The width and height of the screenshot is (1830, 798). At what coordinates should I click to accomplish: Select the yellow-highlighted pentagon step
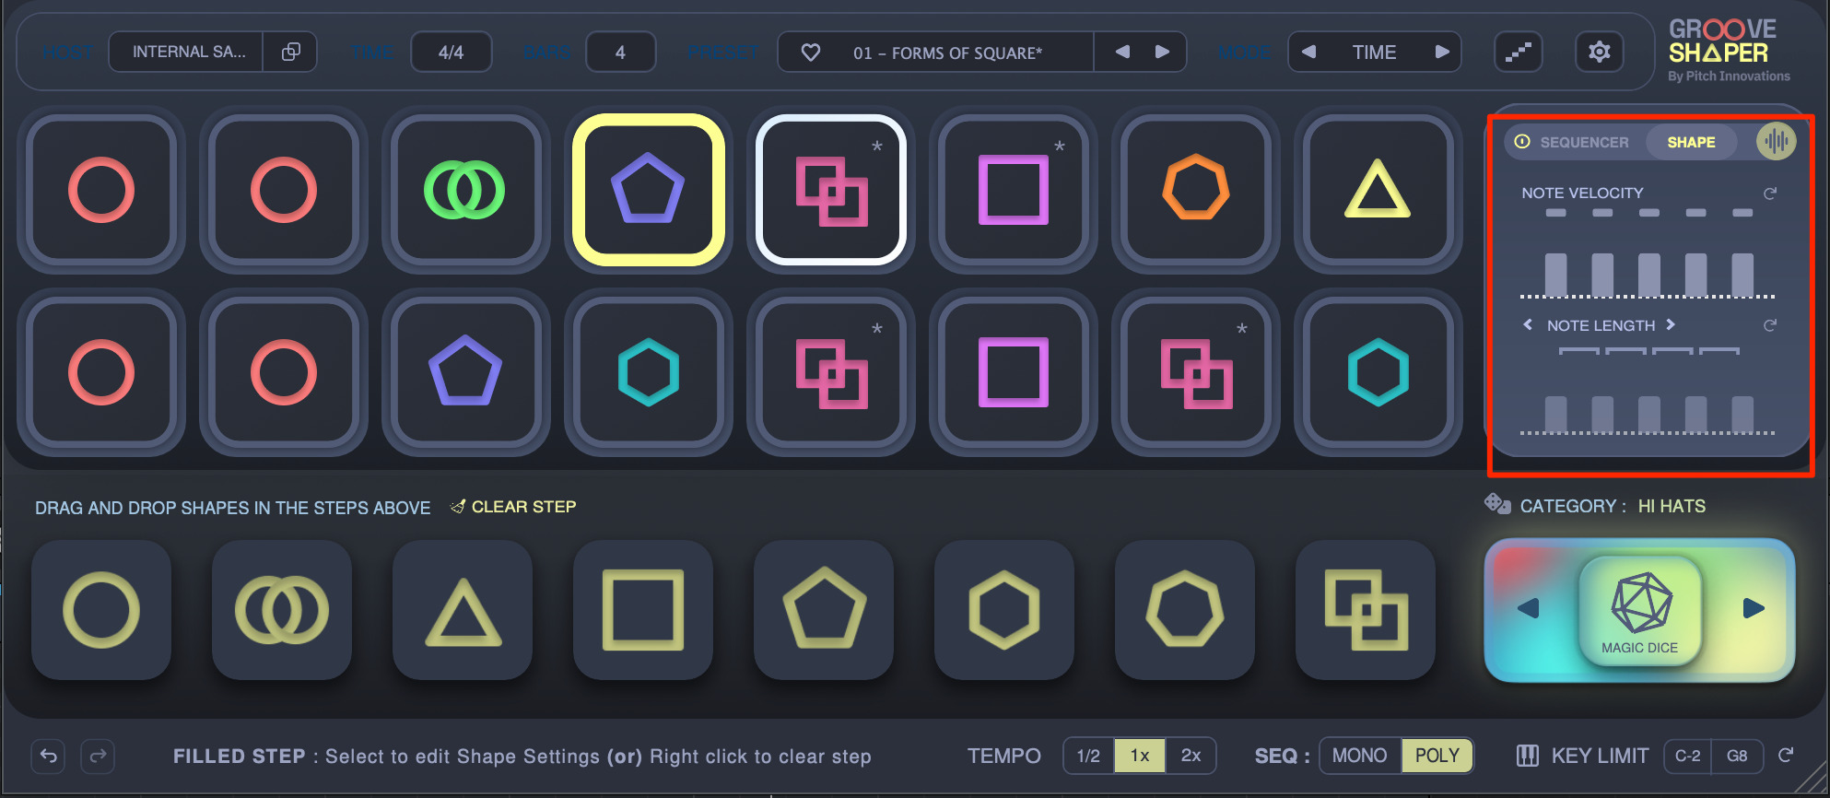click(648, 190)
